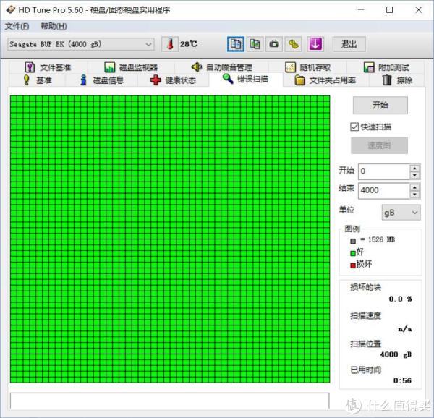The width and height of the screenshot is (434, 418).
Task: Open the 单位 gB unit dropdown
Action: point(401,213)
